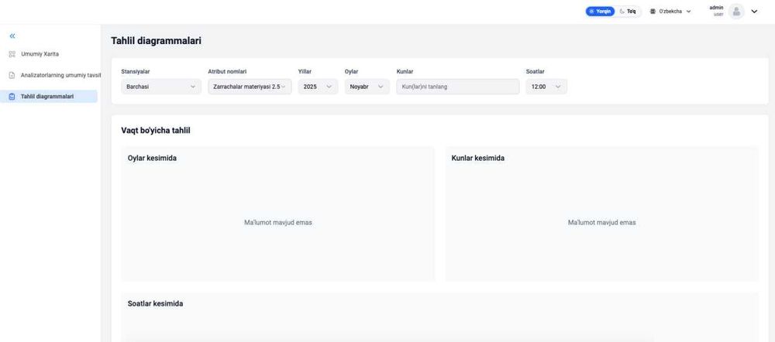Click the admin user avatar

pos(736,12)
